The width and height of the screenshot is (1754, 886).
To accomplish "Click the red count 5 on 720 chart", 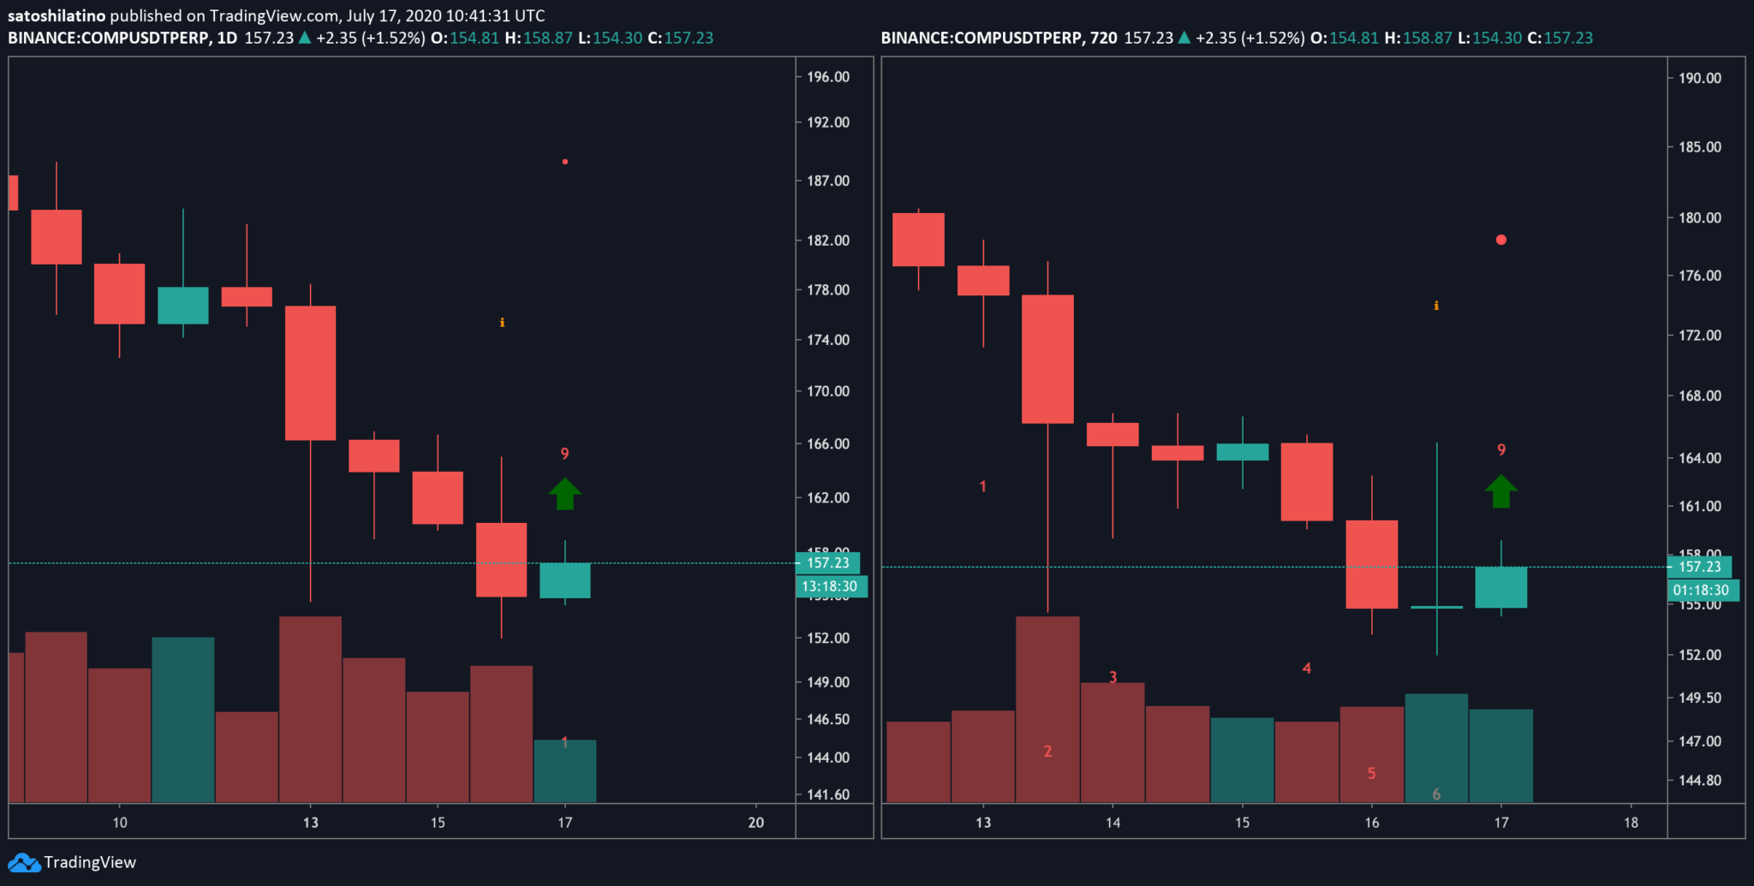I will [x=1371, y=773].
